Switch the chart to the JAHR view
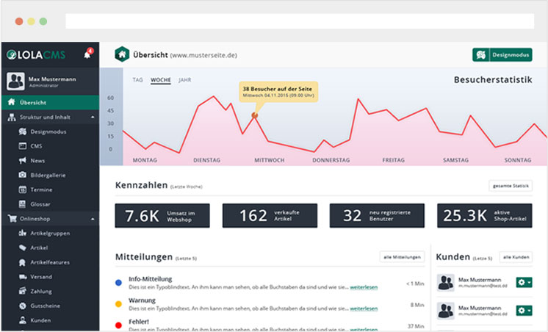 185,79
